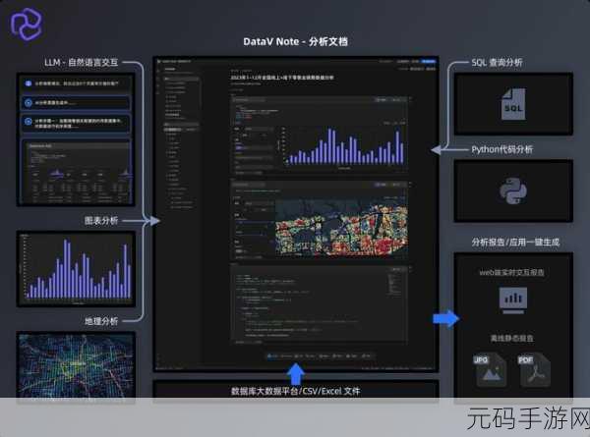Click the purple DataV logo
This screenshot has height=437, width=590.
(27, 24)
